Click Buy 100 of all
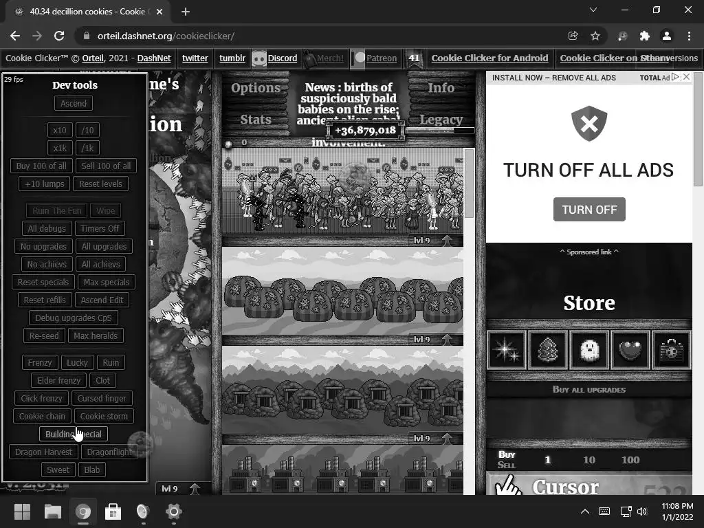Viewport: 704px width, 528px height. tap(41, 166)
